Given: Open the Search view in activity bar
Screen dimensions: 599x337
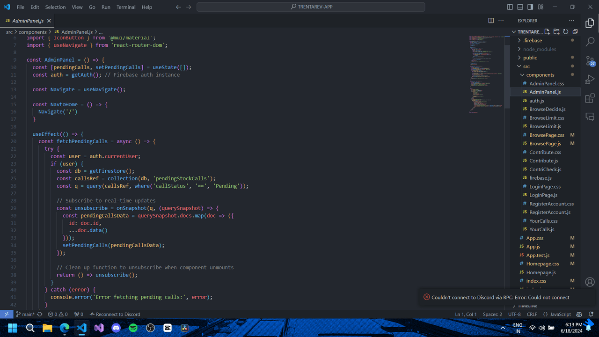Looking at the screenshot, I should [590, 42].
